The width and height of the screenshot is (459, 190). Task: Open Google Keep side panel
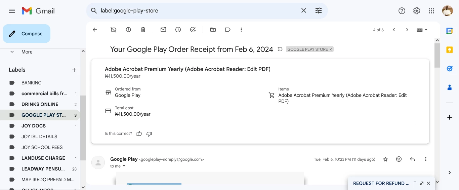pyautogui.click(x=450, y=50)
